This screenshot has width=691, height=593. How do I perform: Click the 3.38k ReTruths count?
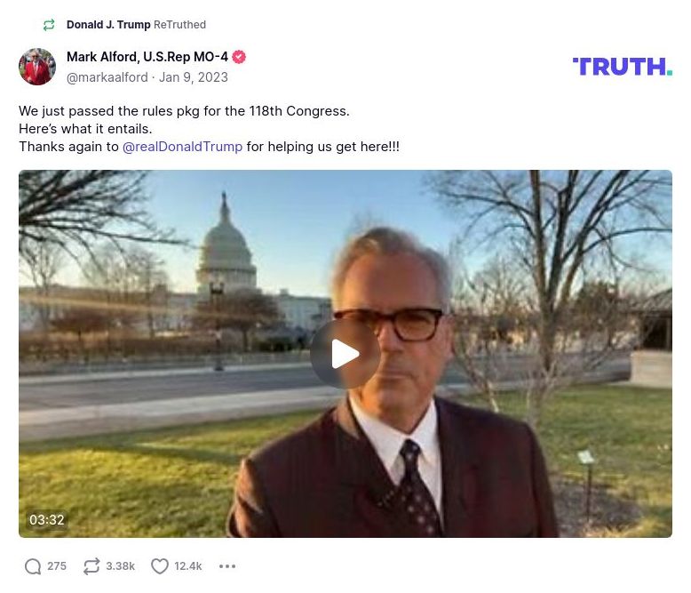(x=120, y=566)
